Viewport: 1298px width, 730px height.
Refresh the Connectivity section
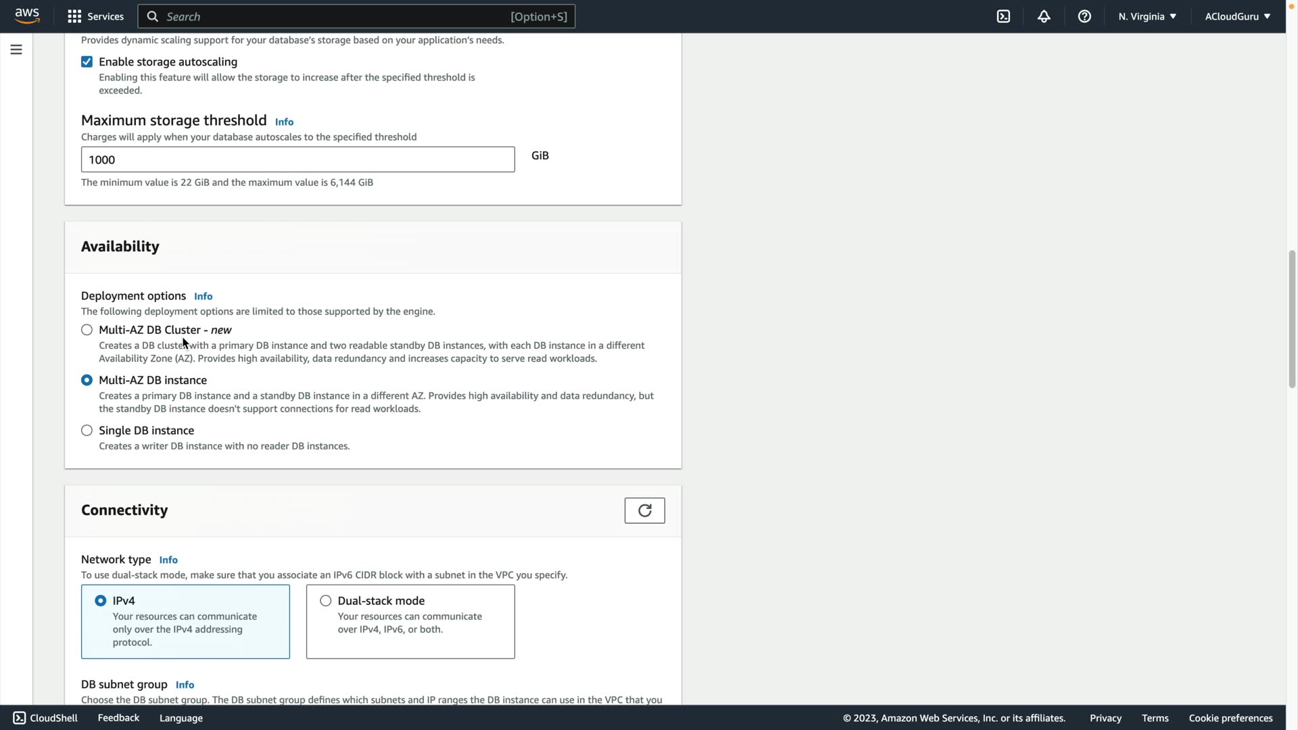point(644,510)
